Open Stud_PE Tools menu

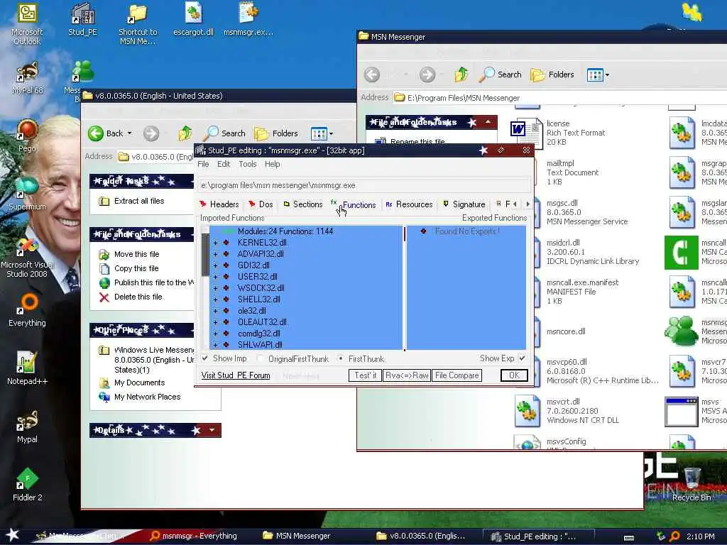click(x=248, y=164)
